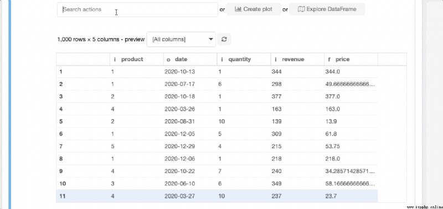The height and width of the screenshot is (209, 443).
Task: Select the revenue column header
Action: [x=297, y=60]
